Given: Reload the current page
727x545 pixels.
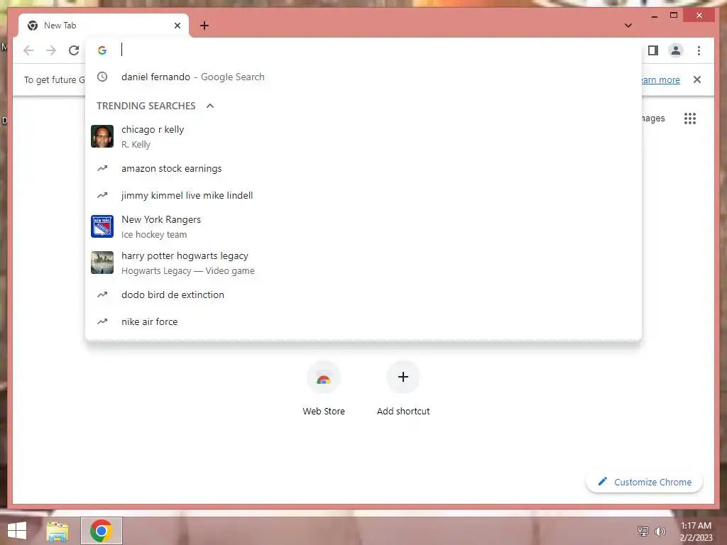Looking at the screenshot, I should pyautogui.click(x=74, y=50).
